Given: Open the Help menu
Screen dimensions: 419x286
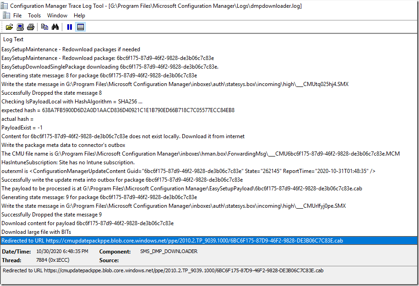Looking at the screenshot, I should (x=79, y=16).
